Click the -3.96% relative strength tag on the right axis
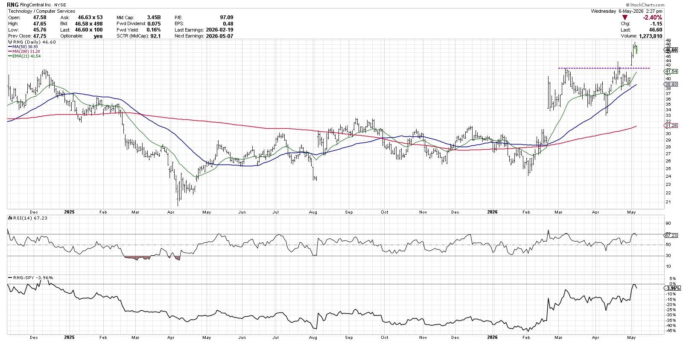 (x=672, y=288)
